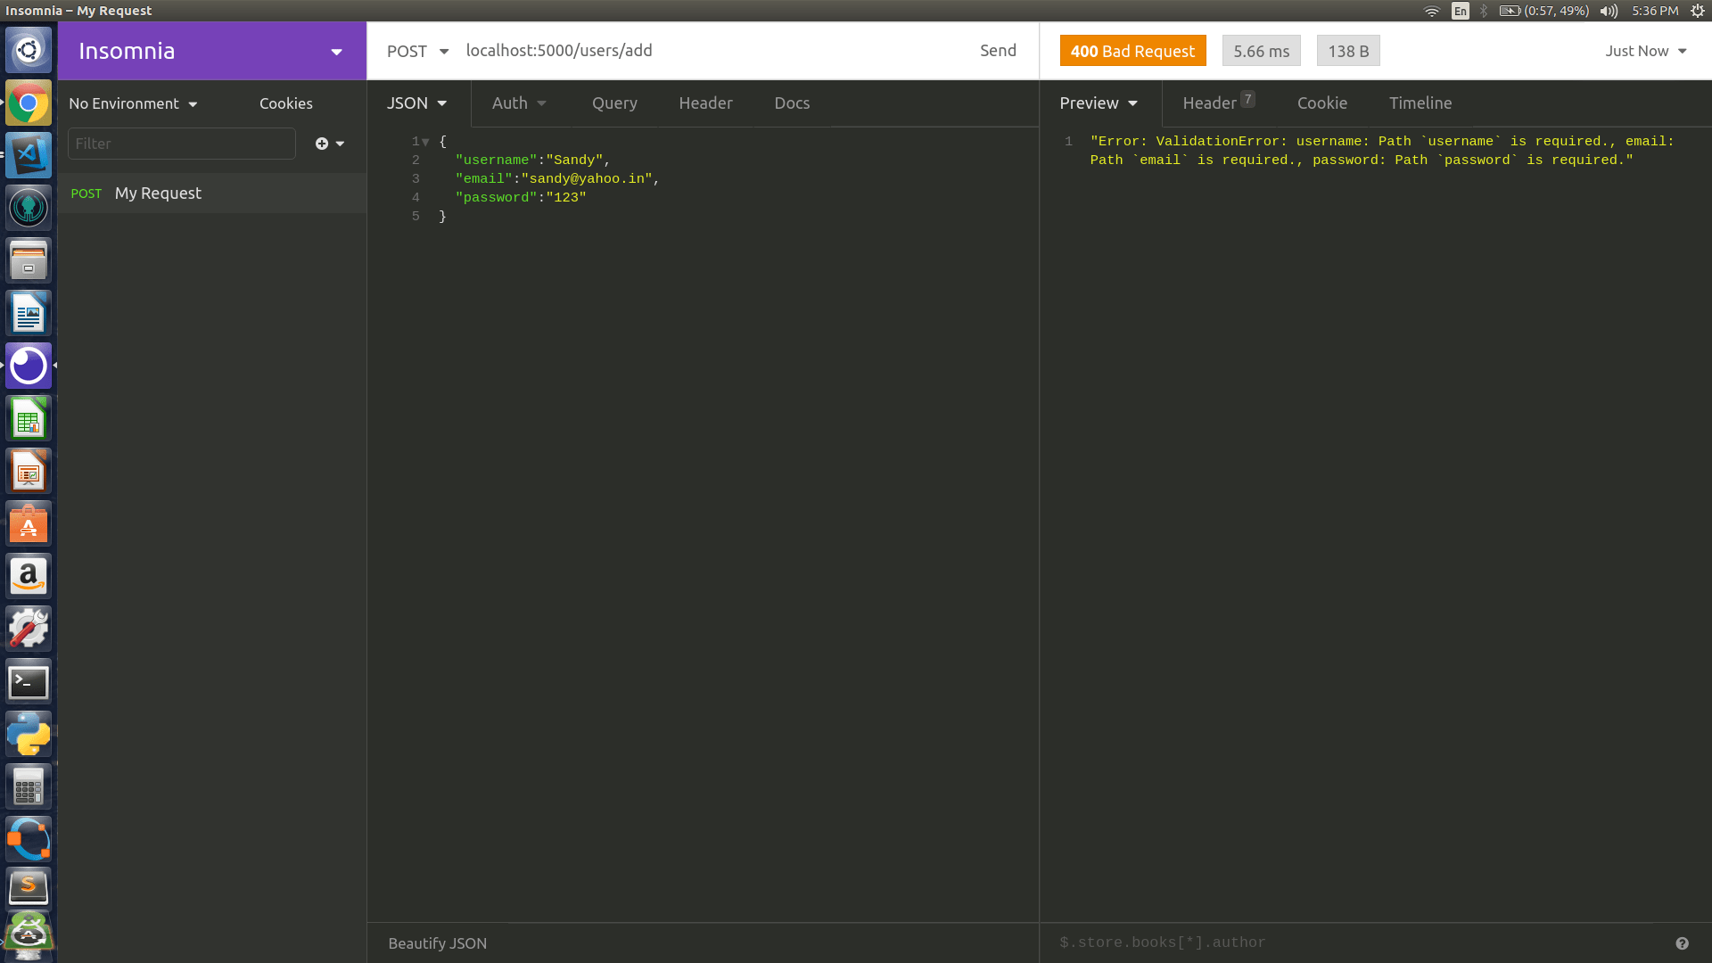Open the Wi-Fi indicator menu
Image resolution: width=1712 pixels, height=963 pixels.
(x=1431, y=11)
